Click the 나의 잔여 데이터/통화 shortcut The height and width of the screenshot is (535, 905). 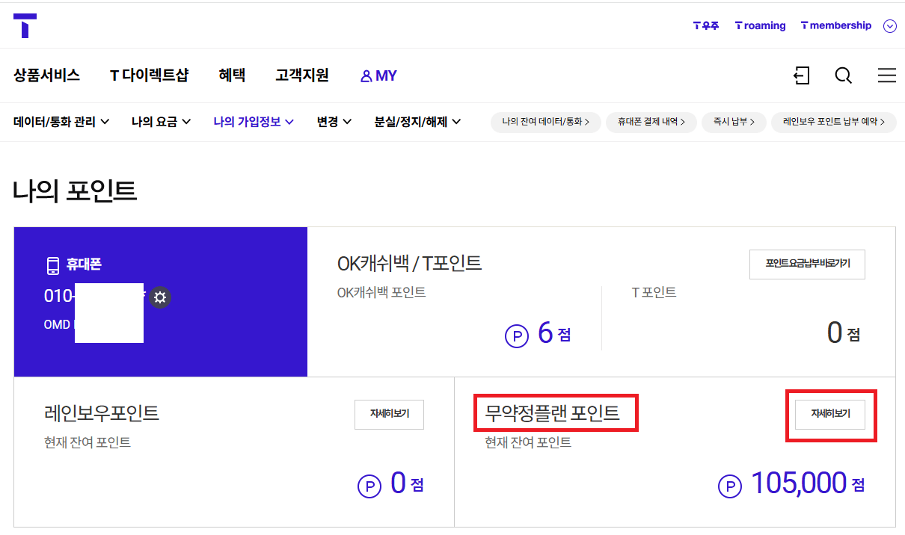[546, 122]
